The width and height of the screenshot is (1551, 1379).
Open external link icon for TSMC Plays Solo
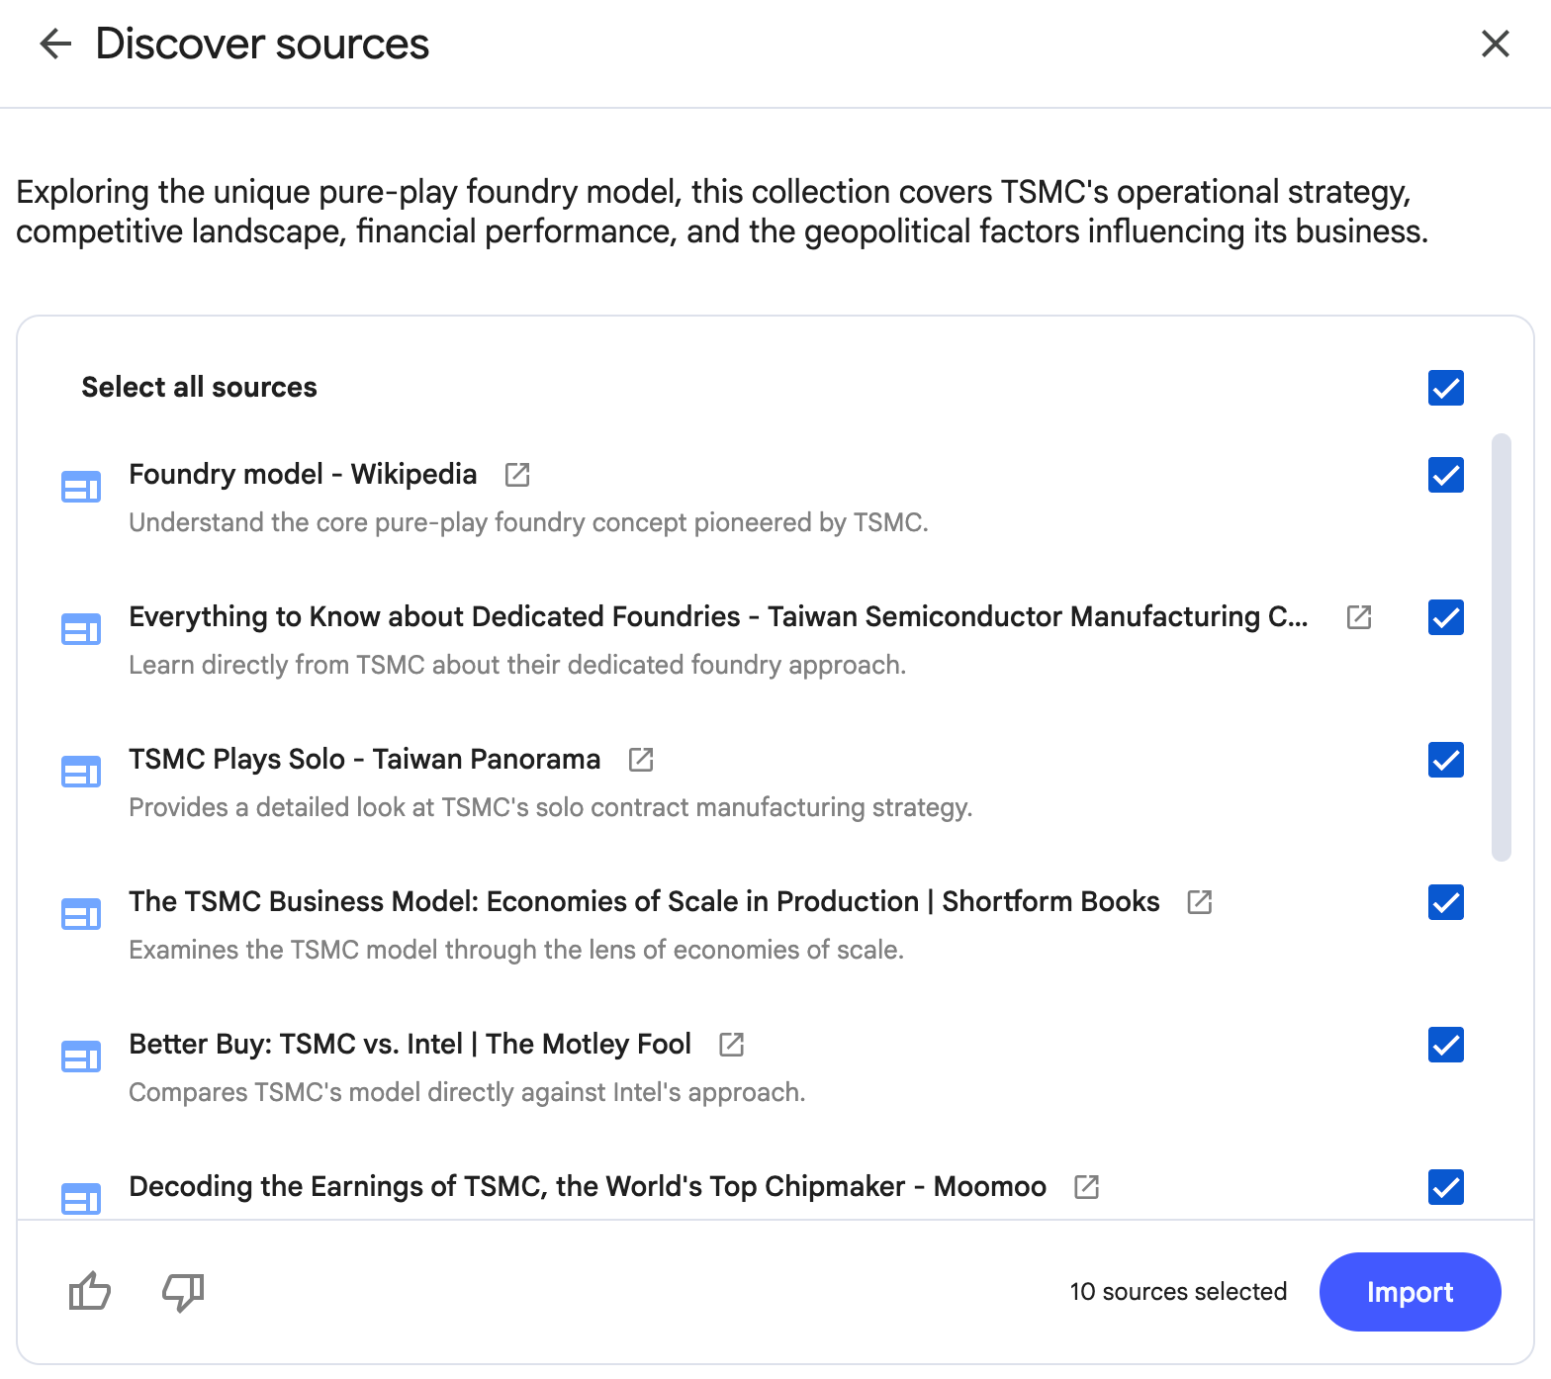pyautogui.click(x=641, y=760)
